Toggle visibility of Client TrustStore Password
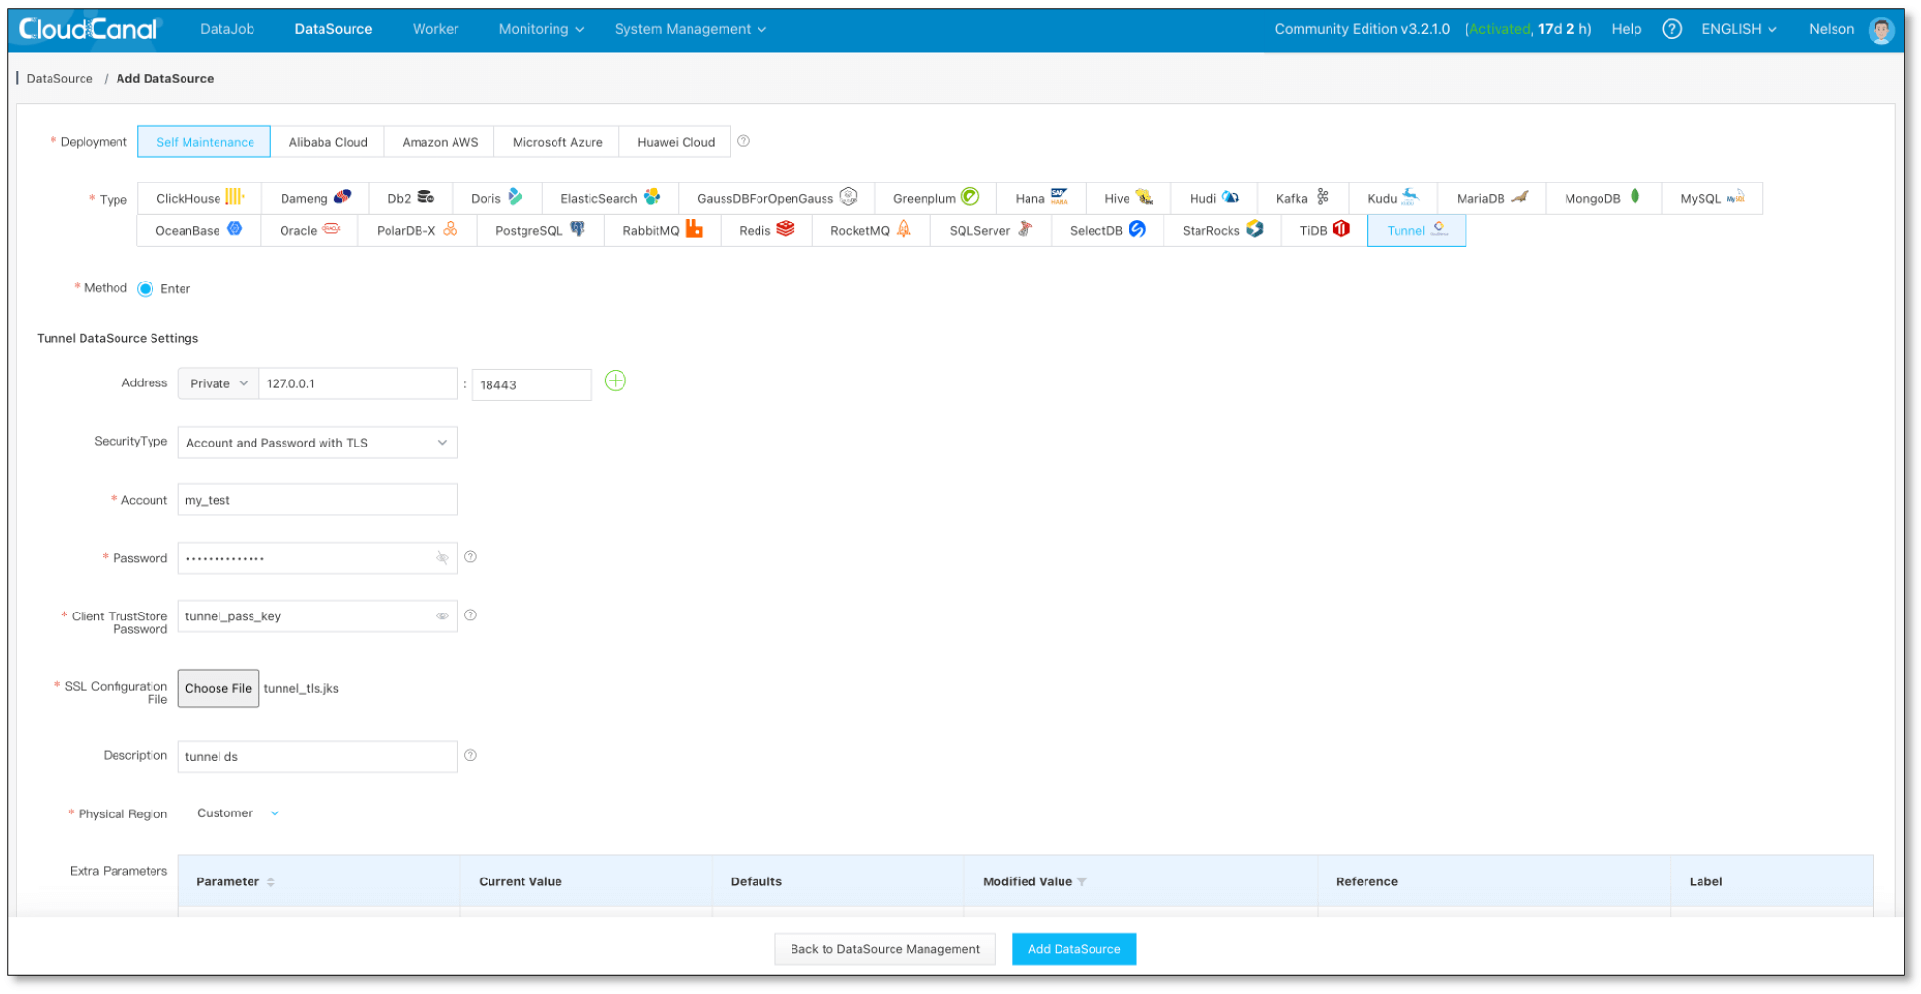1921x994 pixels. click(x=442, y=616)
